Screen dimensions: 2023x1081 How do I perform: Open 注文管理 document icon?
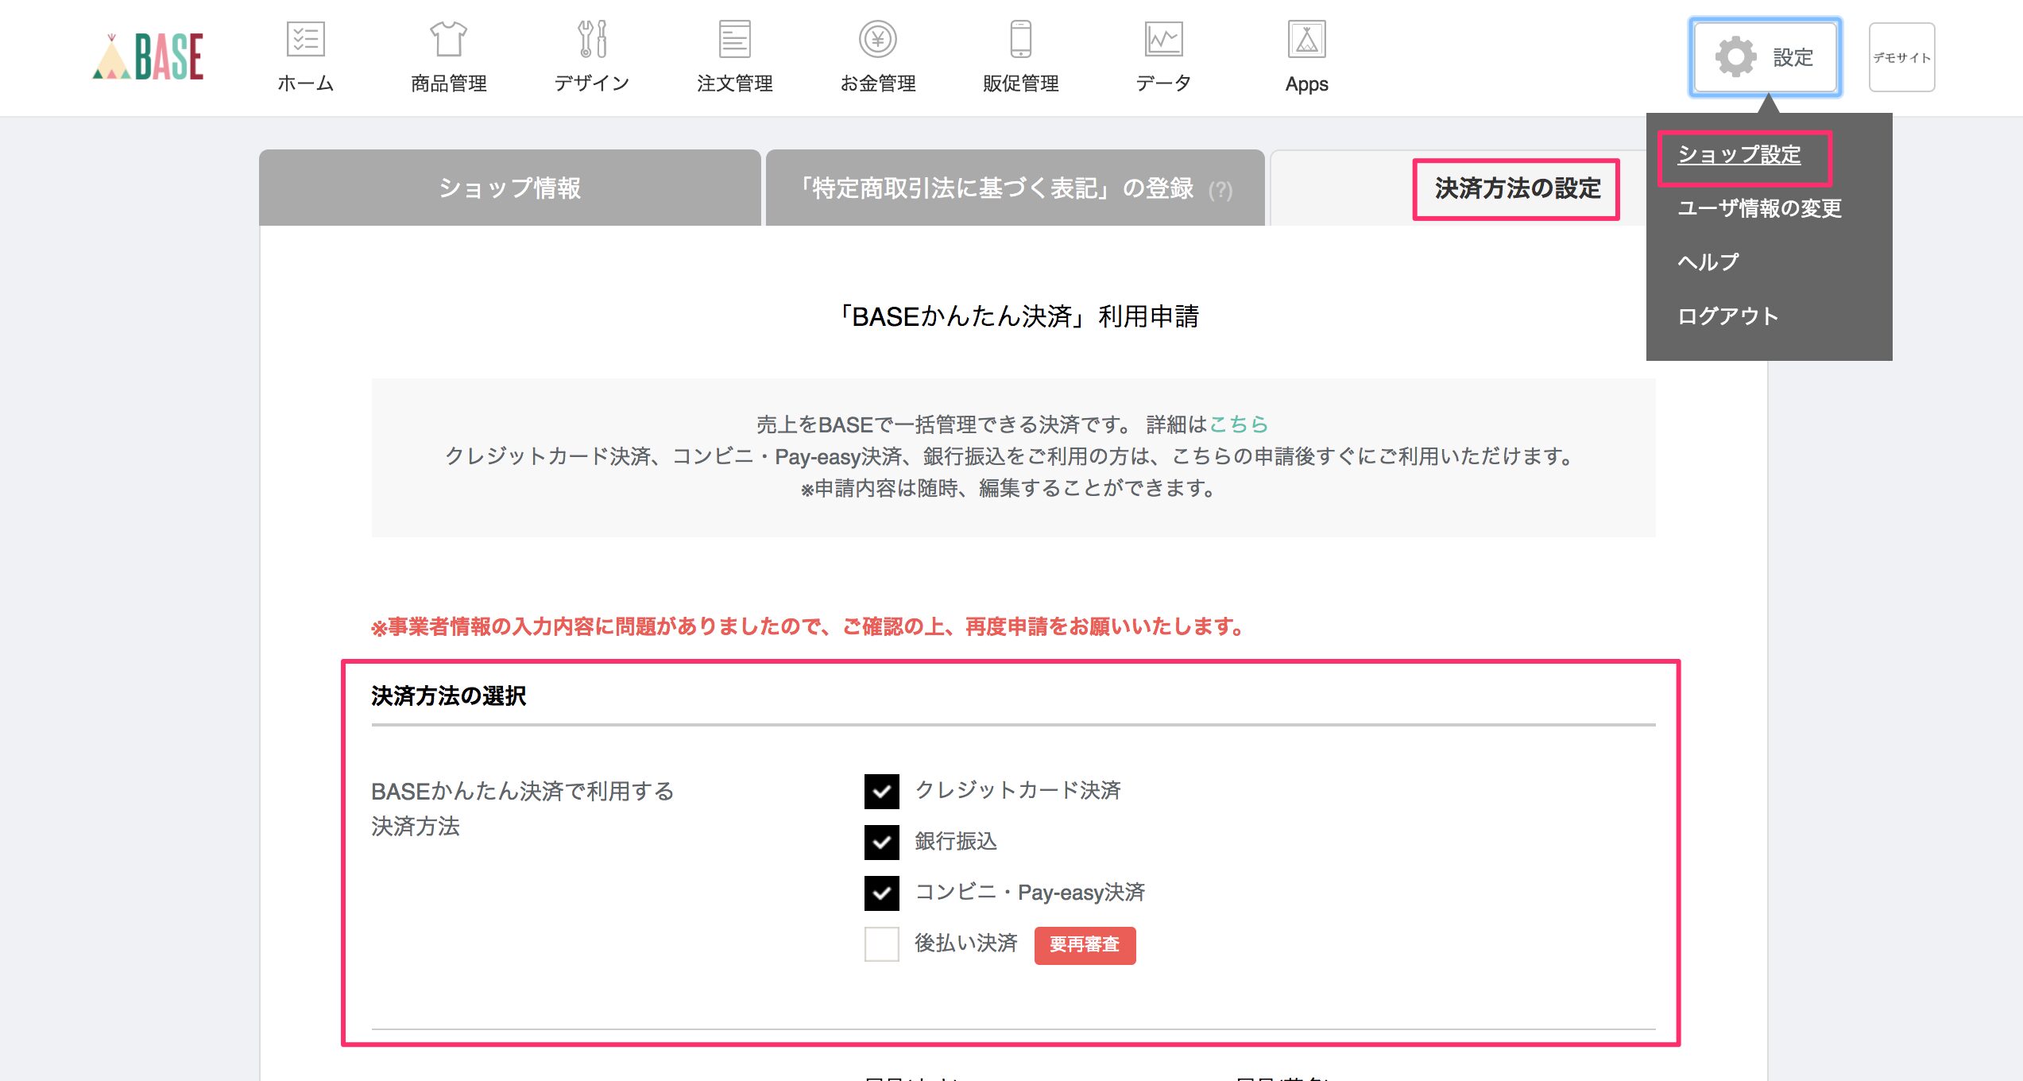click(x=734, y=40)
